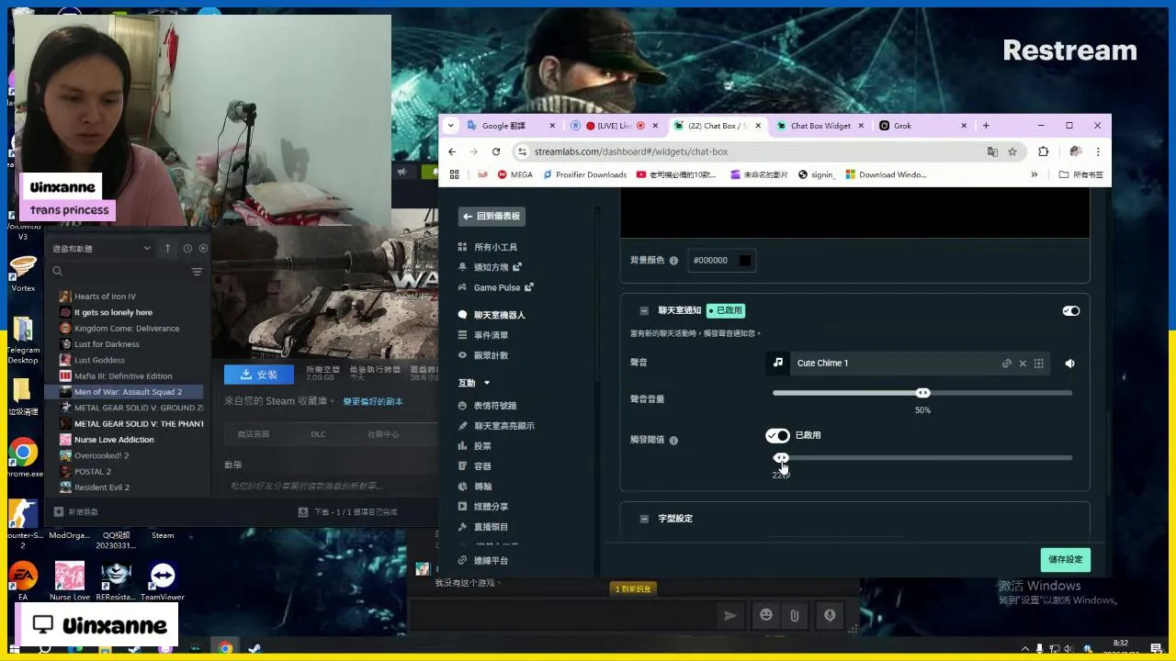Open the #000000 background color swatch
This screenshot has height=661, width=1176.
[745, 261]
